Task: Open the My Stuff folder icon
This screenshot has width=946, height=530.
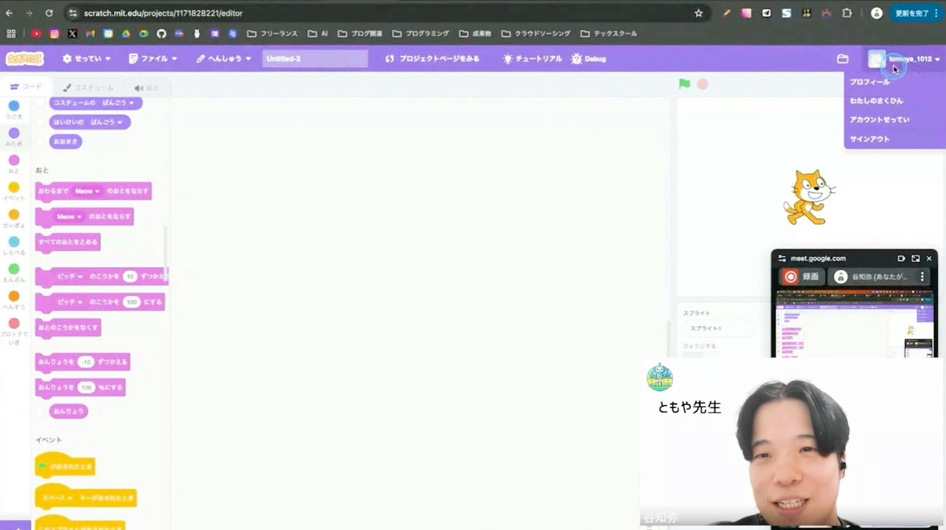Action: click(842, 59)
